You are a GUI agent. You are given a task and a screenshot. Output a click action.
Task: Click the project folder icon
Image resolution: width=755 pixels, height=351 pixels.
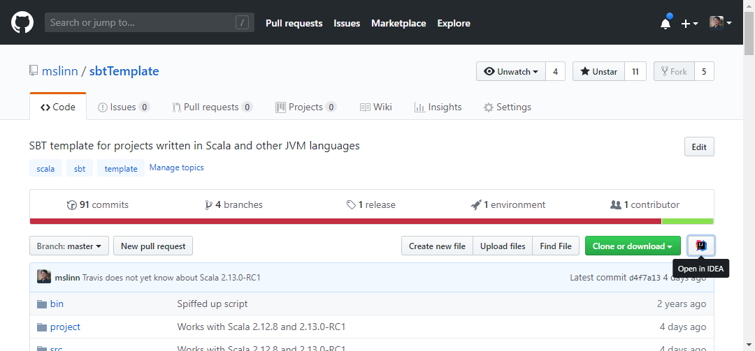pyautogui.click(x=42, y=327)
